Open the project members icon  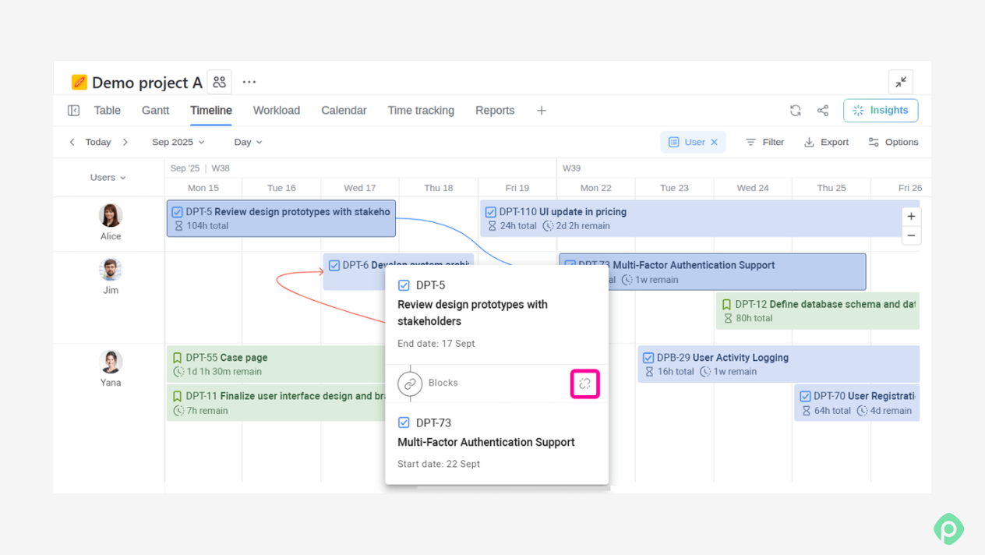(x=220, y=82)
